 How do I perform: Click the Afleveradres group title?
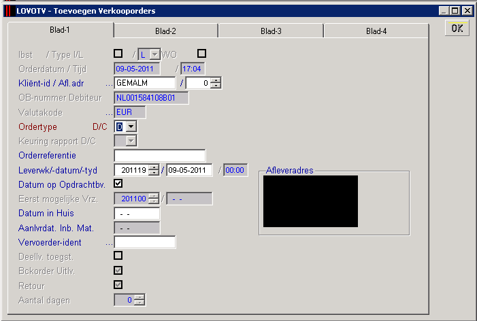(289, 170)
